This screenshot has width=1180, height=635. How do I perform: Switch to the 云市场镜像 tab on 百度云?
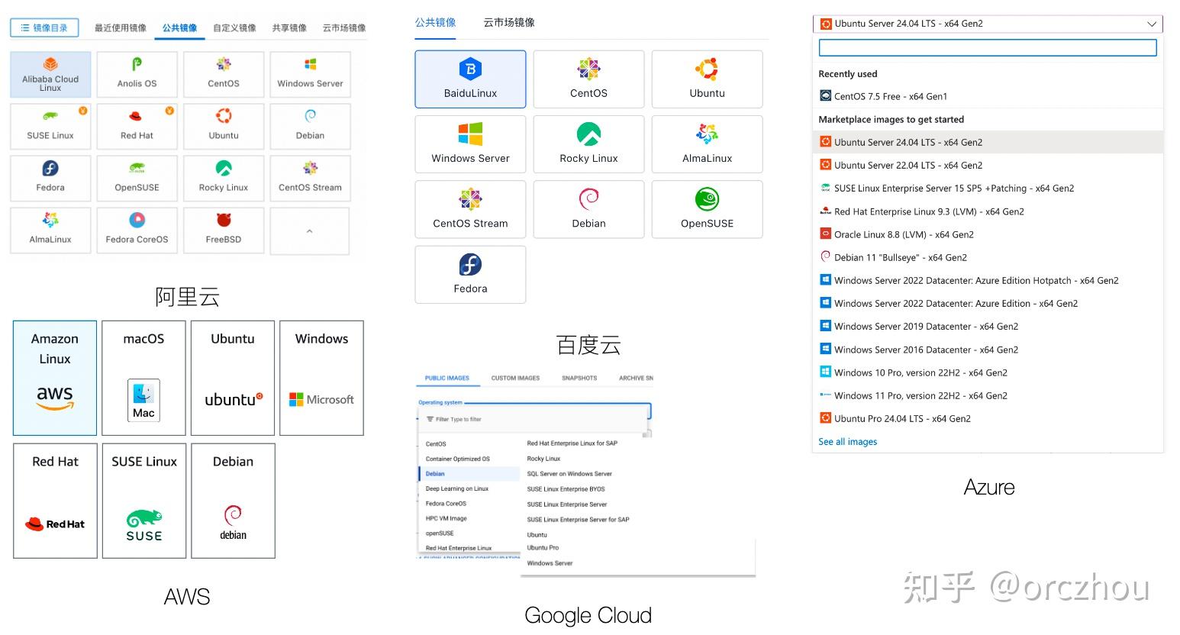(510, 23)
